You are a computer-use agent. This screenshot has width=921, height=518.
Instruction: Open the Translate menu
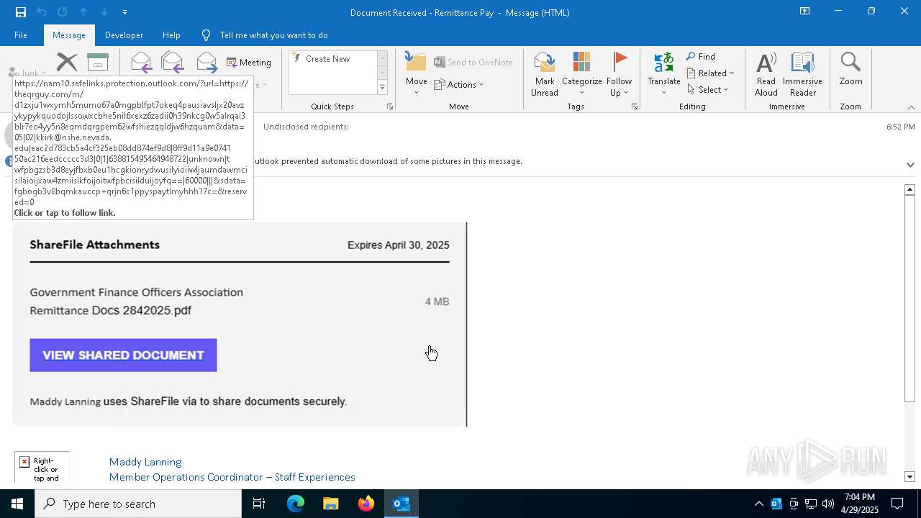[663, 73]
